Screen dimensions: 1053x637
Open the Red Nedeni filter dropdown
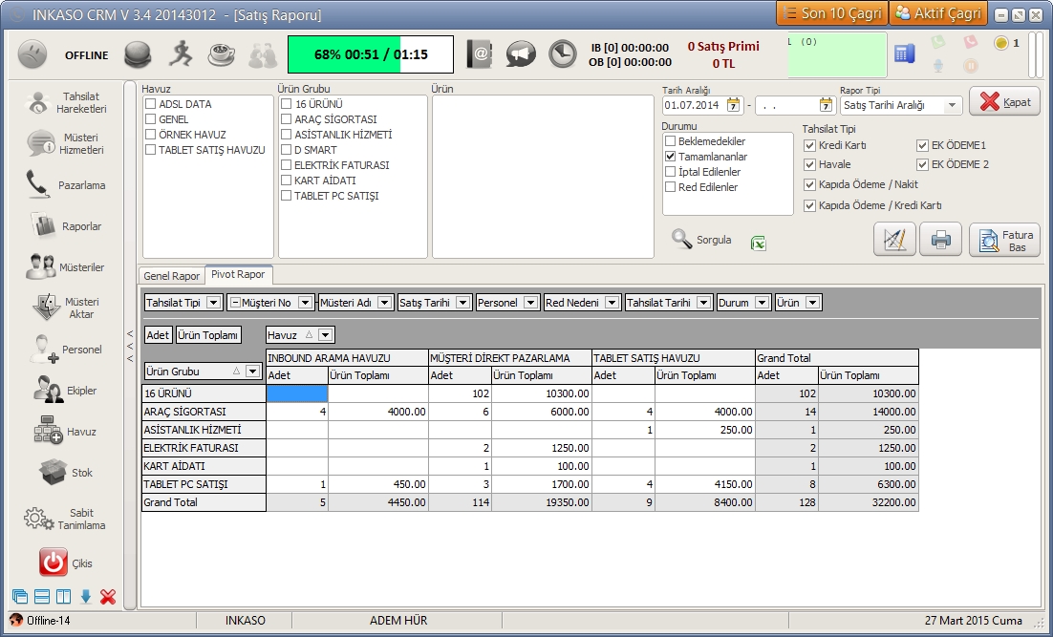pyautogui.click(x=612, y=303)
